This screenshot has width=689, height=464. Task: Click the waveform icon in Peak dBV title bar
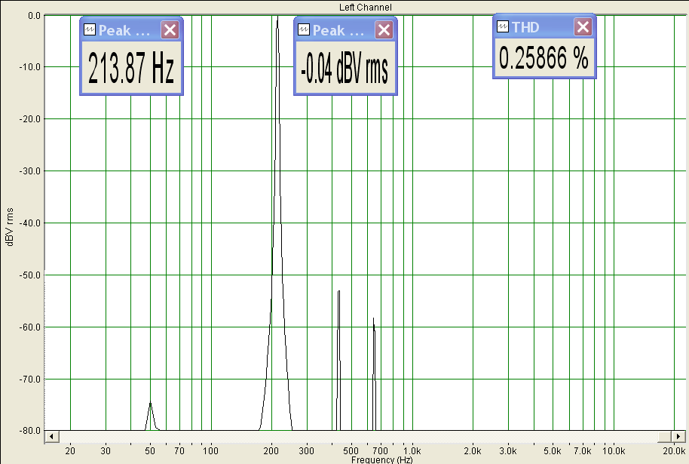(304, 29)
